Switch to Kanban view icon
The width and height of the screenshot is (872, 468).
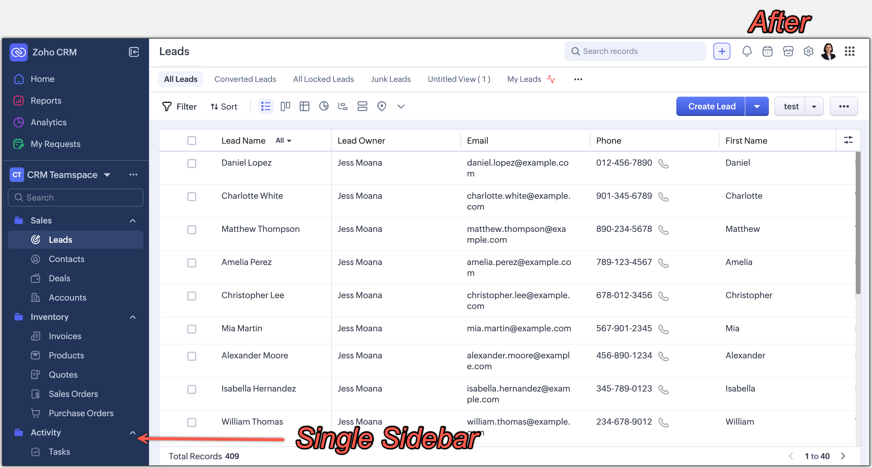[x=285, y=107]
